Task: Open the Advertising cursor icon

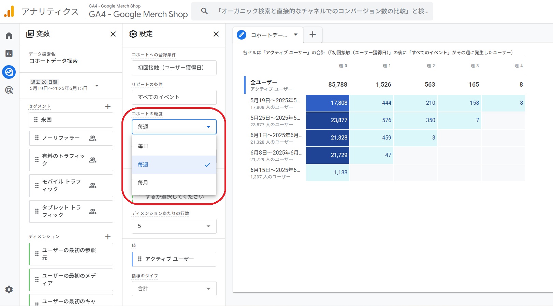Action: coord(9,90)
